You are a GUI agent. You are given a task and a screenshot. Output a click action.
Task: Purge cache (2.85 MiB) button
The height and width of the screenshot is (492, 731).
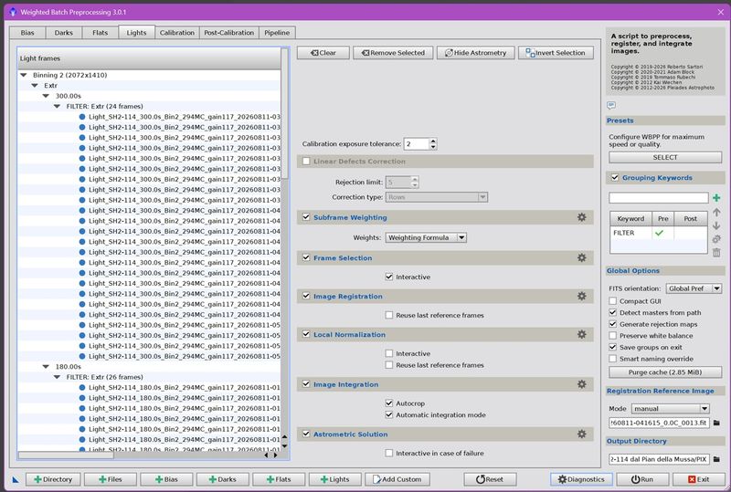665,372
